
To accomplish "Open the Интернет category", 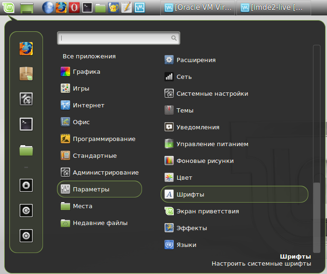I will tap(88, 105).
